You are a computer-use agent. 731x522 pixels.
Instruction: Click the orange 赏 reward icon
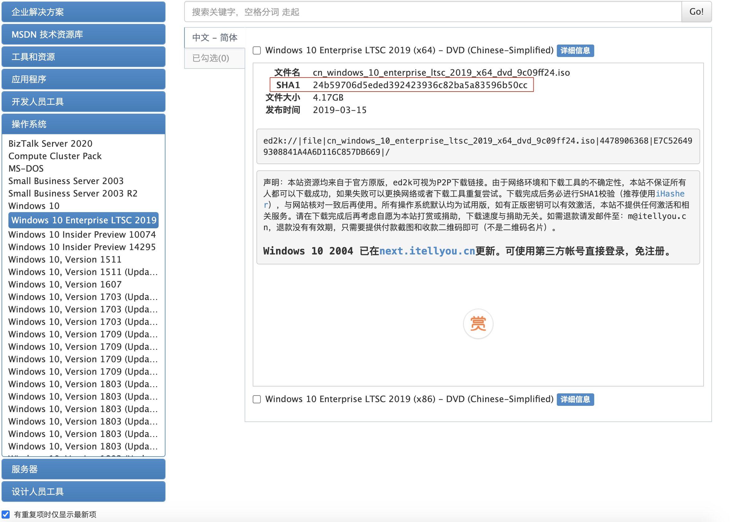[x=478, y=323]
